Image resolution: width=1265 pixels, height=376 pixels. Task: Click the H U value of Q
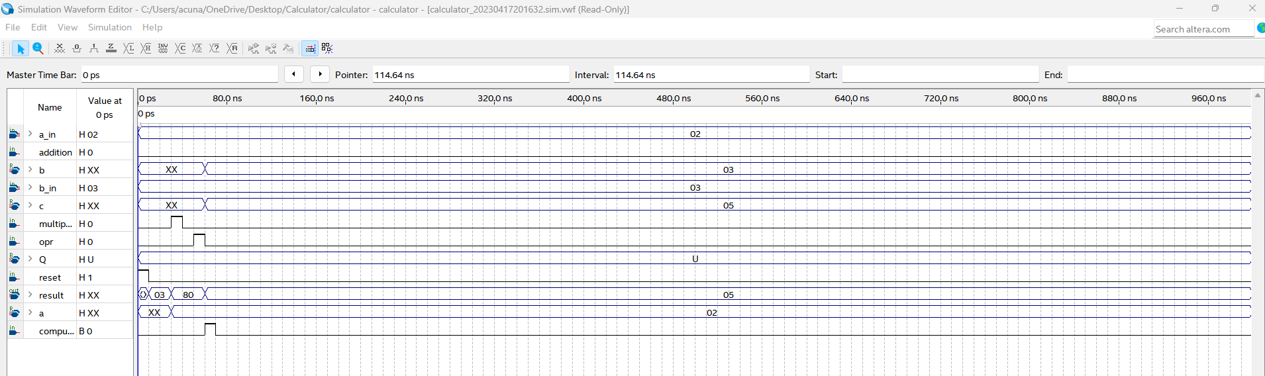point(86,259)
